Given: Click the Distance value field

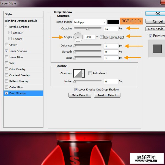Looking at the screenshot, I should click(x=111, y=46).
